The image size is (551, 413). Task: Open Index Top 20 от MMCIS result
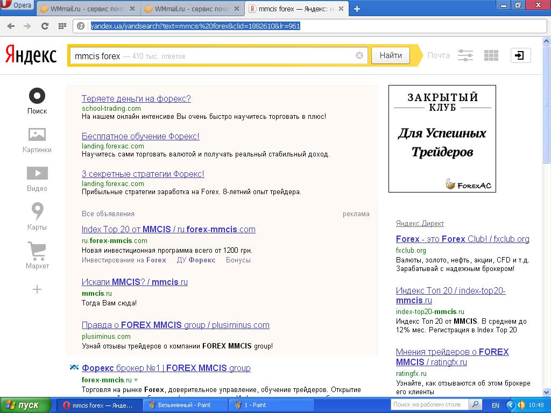coord(168,229)
